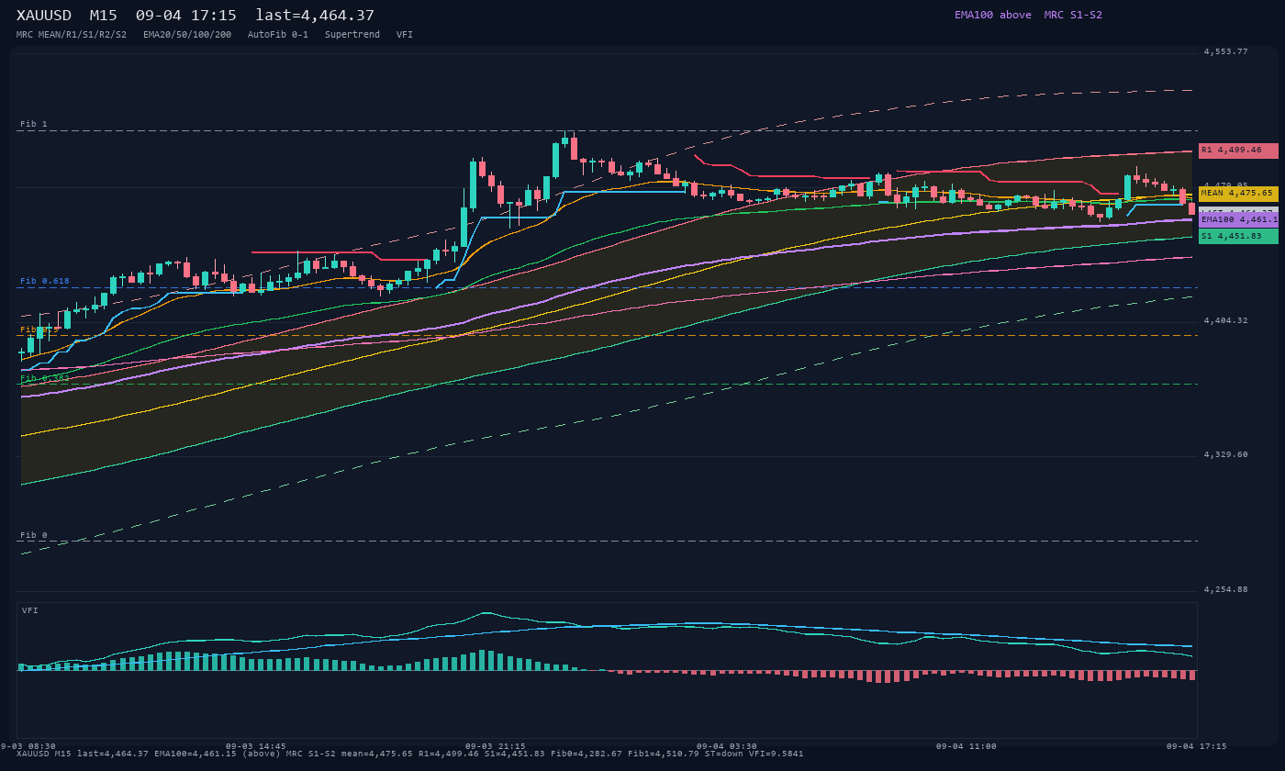1285x771 pixels.
Task: Select the Supertrend legend entry
Action: point(352,35)
